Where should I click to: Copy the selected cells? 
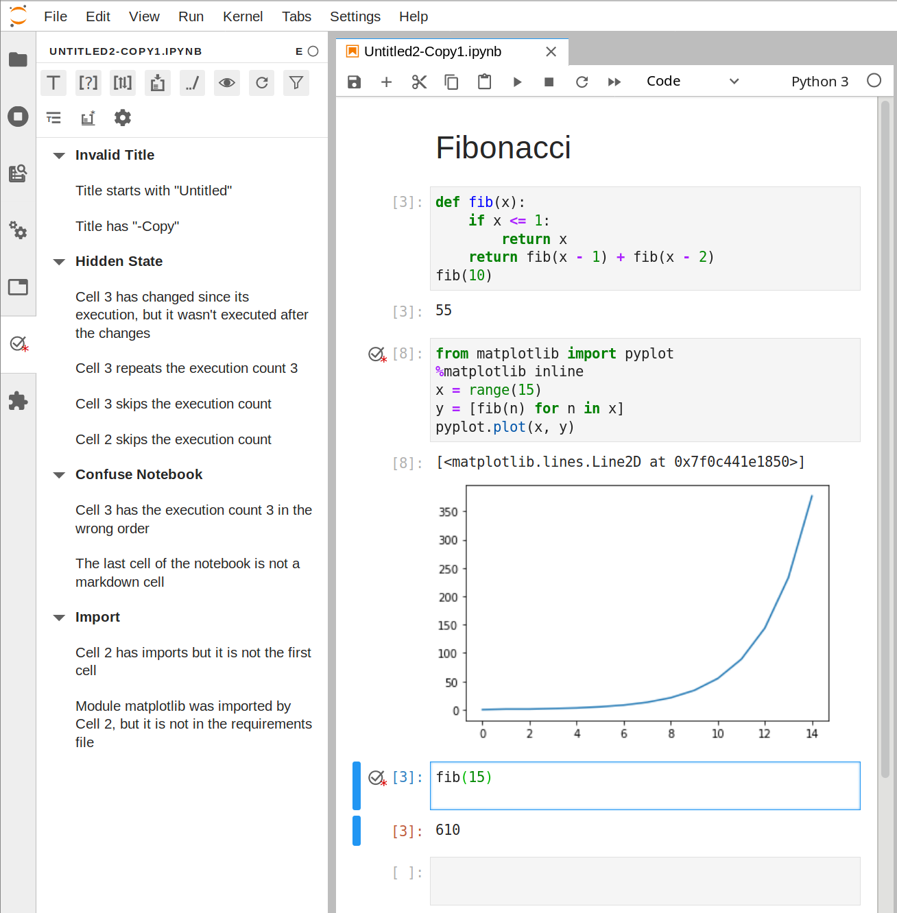451,82
